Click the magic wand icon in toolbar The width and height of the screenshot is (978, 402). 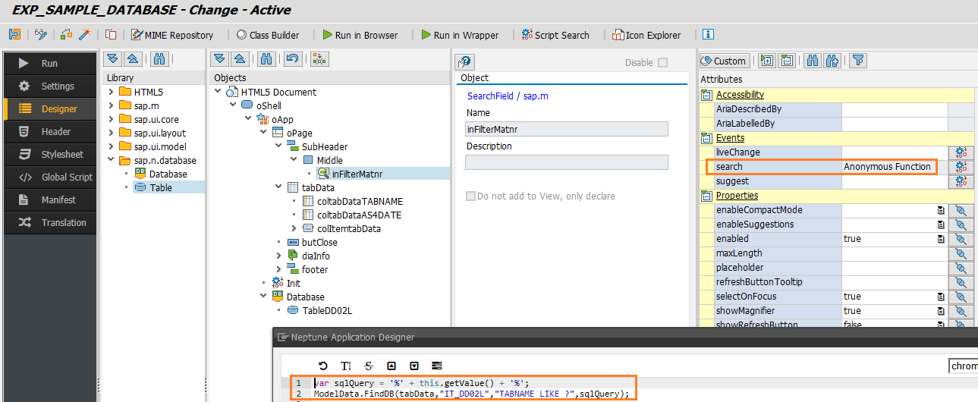pyautogui.click(x=85, y=35)
